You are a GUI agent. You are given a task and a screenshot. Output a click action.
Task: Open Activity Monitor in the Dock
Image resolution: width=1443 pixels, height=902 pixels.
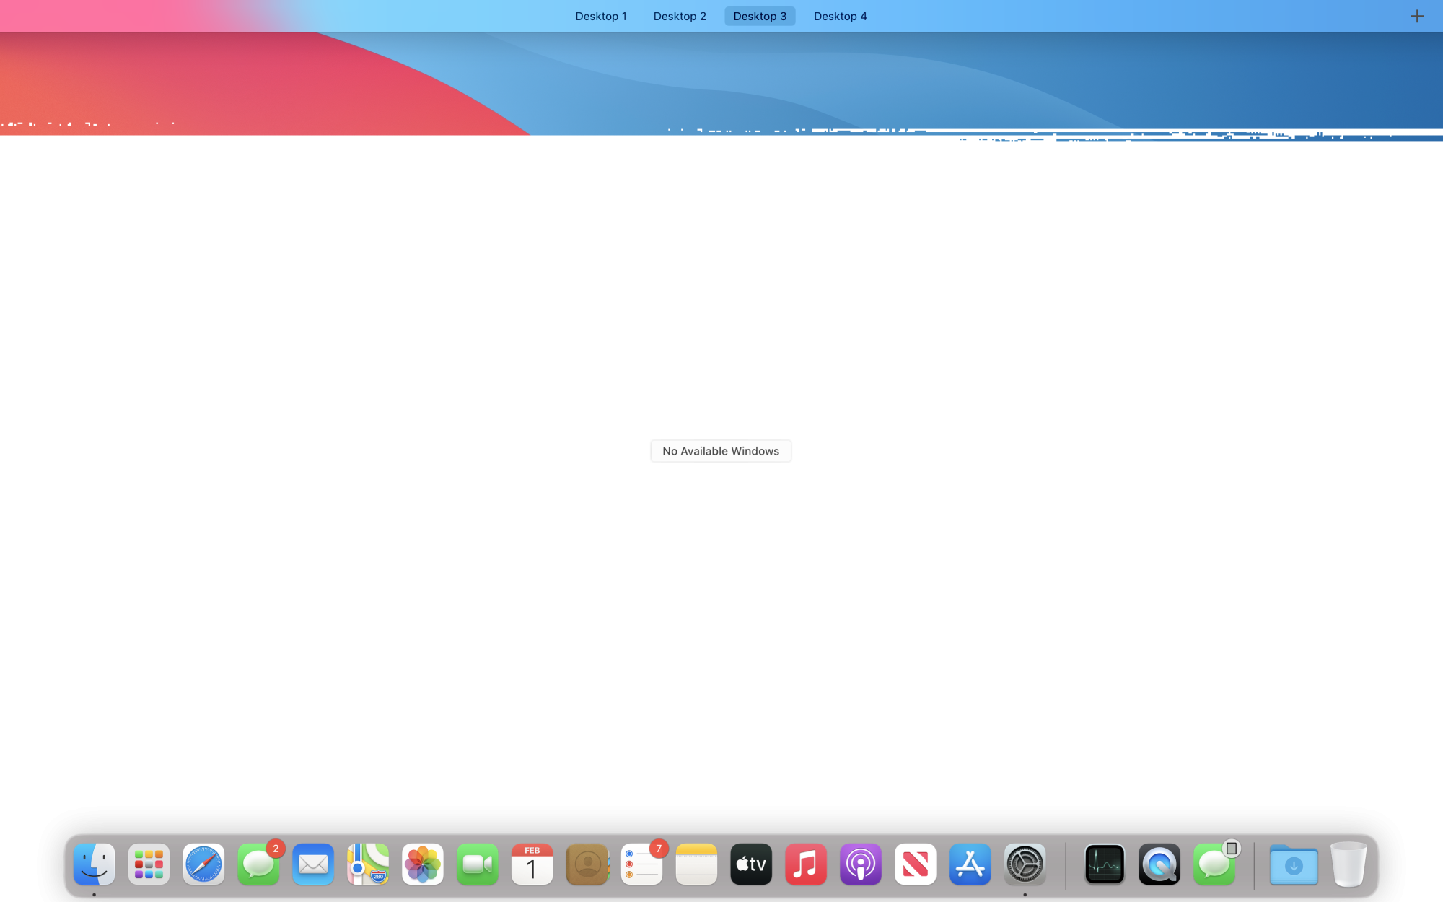tap(1105, 864)
